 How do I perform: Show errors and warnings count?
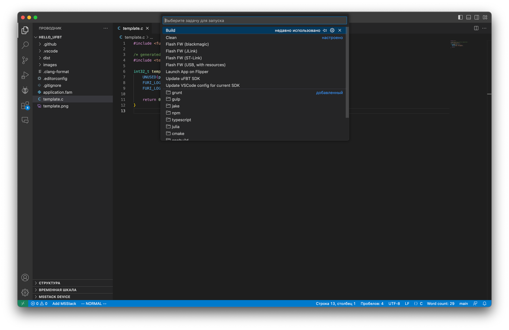39,303
